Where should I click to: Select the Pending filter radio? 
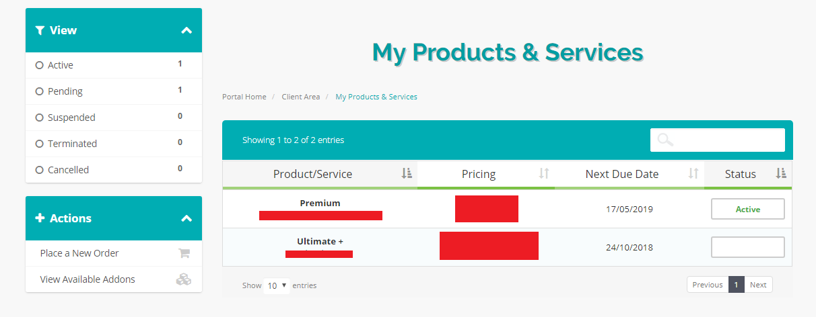[x=39, y=92]
